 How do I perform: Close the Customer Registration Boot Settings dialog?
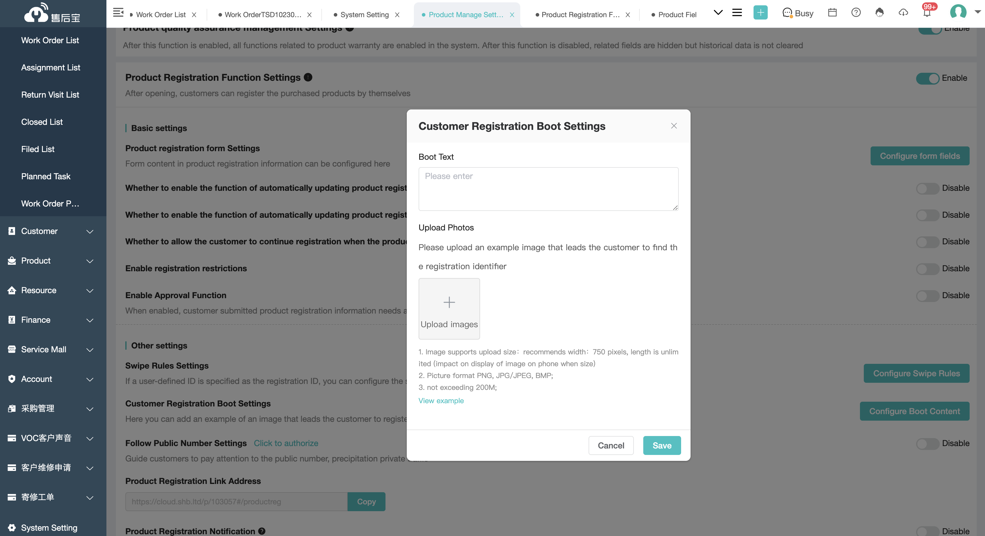click(674, 126)
